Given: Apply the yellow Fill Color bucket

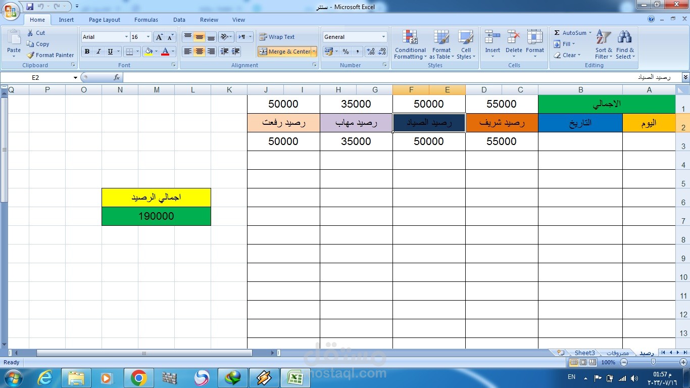Looking at the screenshot, I should click(149, 52).
